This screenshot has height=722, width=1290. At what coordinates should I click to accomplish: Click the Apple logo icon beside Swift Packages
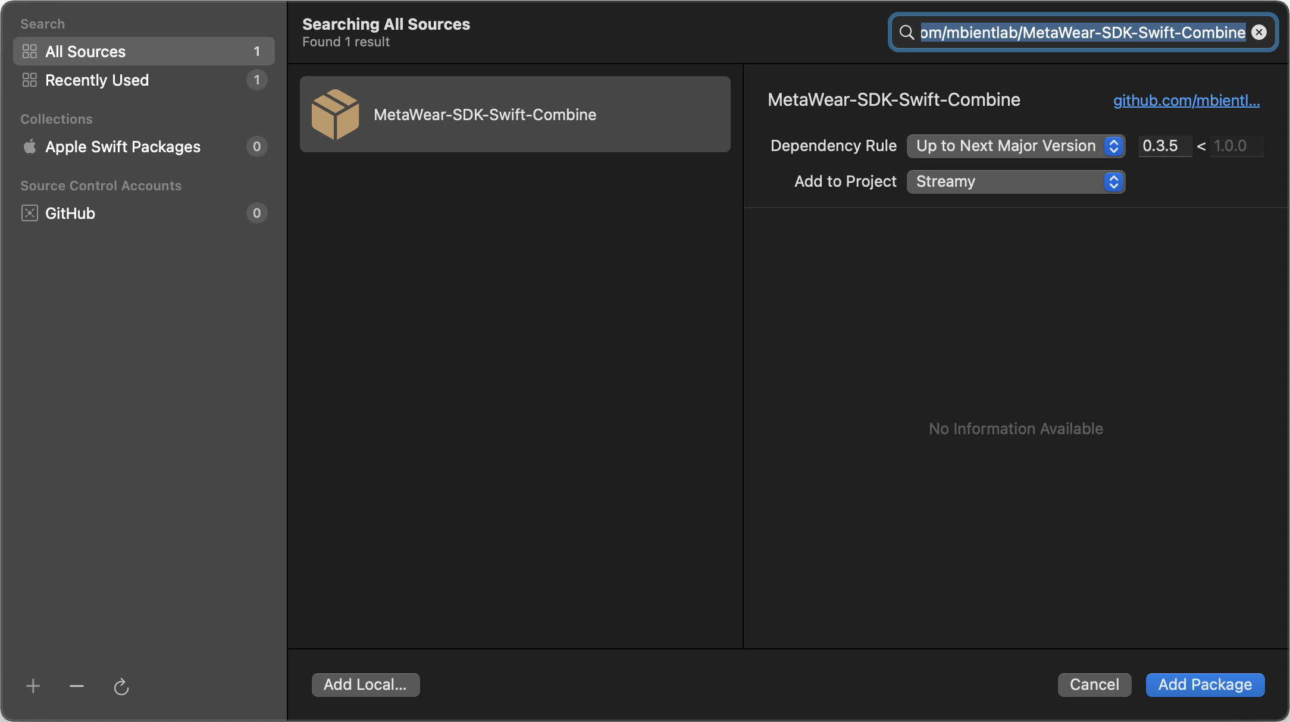click(x=30, y=146)
